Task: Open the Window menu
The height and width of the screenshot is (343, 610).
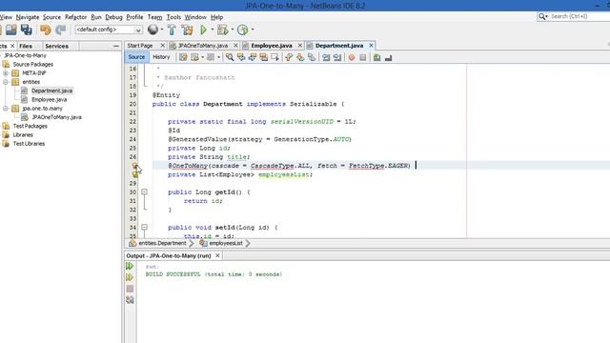Action: [x=195, y=17]
